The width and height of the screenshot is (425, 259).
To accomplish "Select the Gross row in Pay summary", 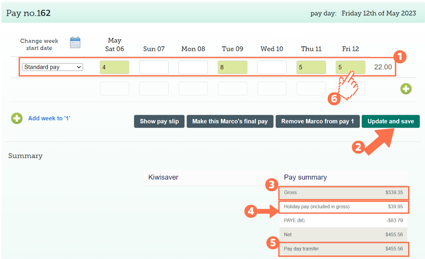I will click(343, 193).
